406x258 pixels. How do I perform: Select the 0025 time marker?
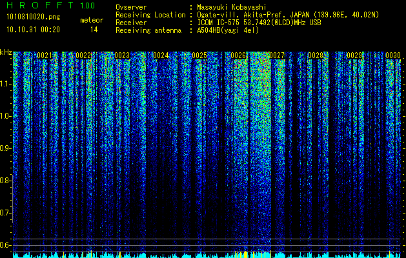click(x=199, y=55)
